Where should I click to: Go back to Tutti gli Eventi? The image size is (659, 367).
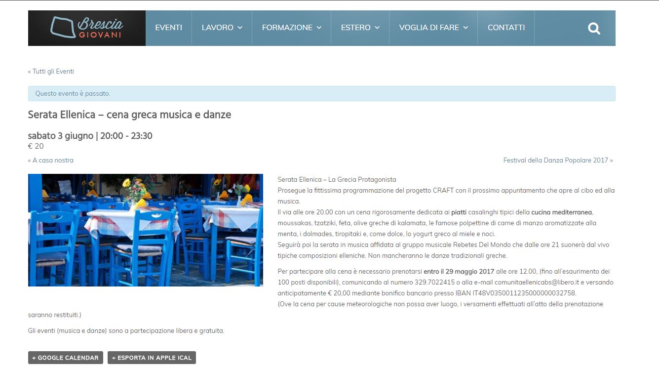pos(51,71)
